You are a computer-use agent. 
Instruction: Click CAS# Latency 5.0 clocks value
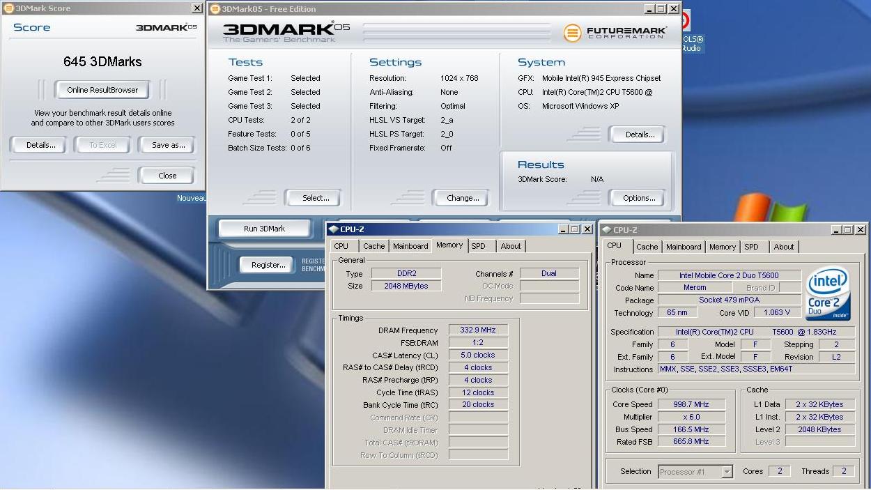478,355
